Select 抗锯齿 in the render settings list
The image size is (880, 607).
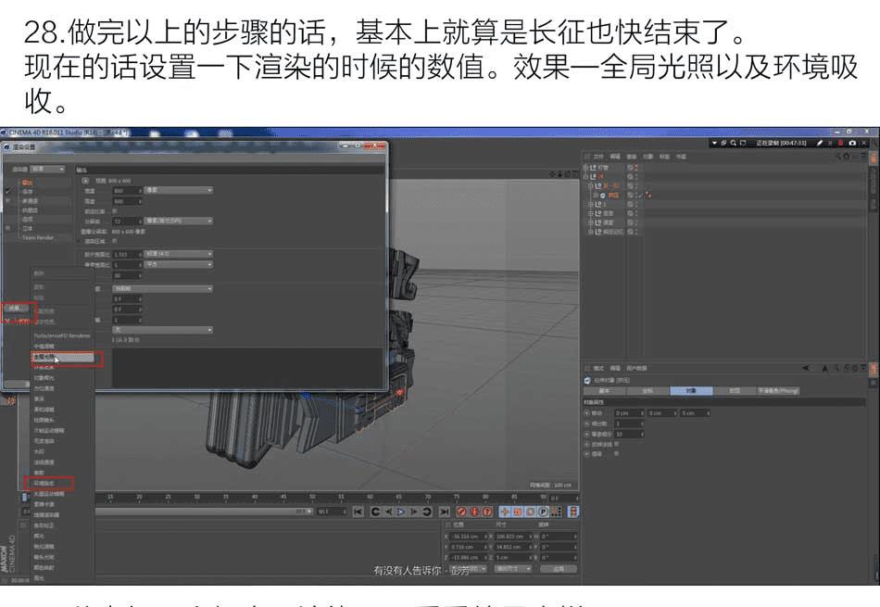[x=30, y=210]
